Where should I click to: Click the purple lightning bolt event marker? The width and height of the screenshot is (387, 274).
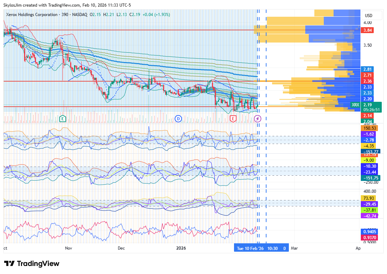(257, 119)
